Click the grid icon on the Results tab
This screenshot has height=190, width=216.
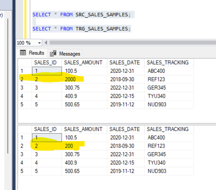click(x=23, y=53)
